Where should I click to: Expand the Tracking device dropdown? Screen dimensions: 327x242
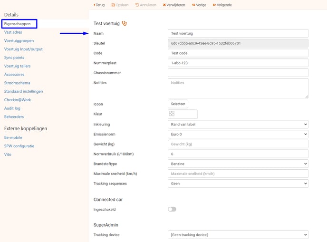(x=238, y=235)
